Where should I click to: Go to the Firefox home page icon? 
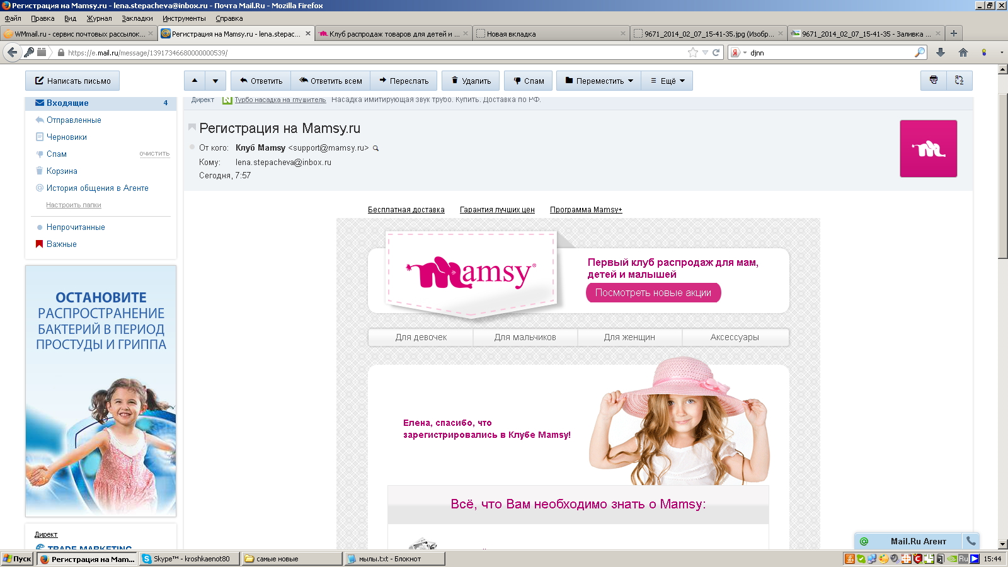click(963, 52)
